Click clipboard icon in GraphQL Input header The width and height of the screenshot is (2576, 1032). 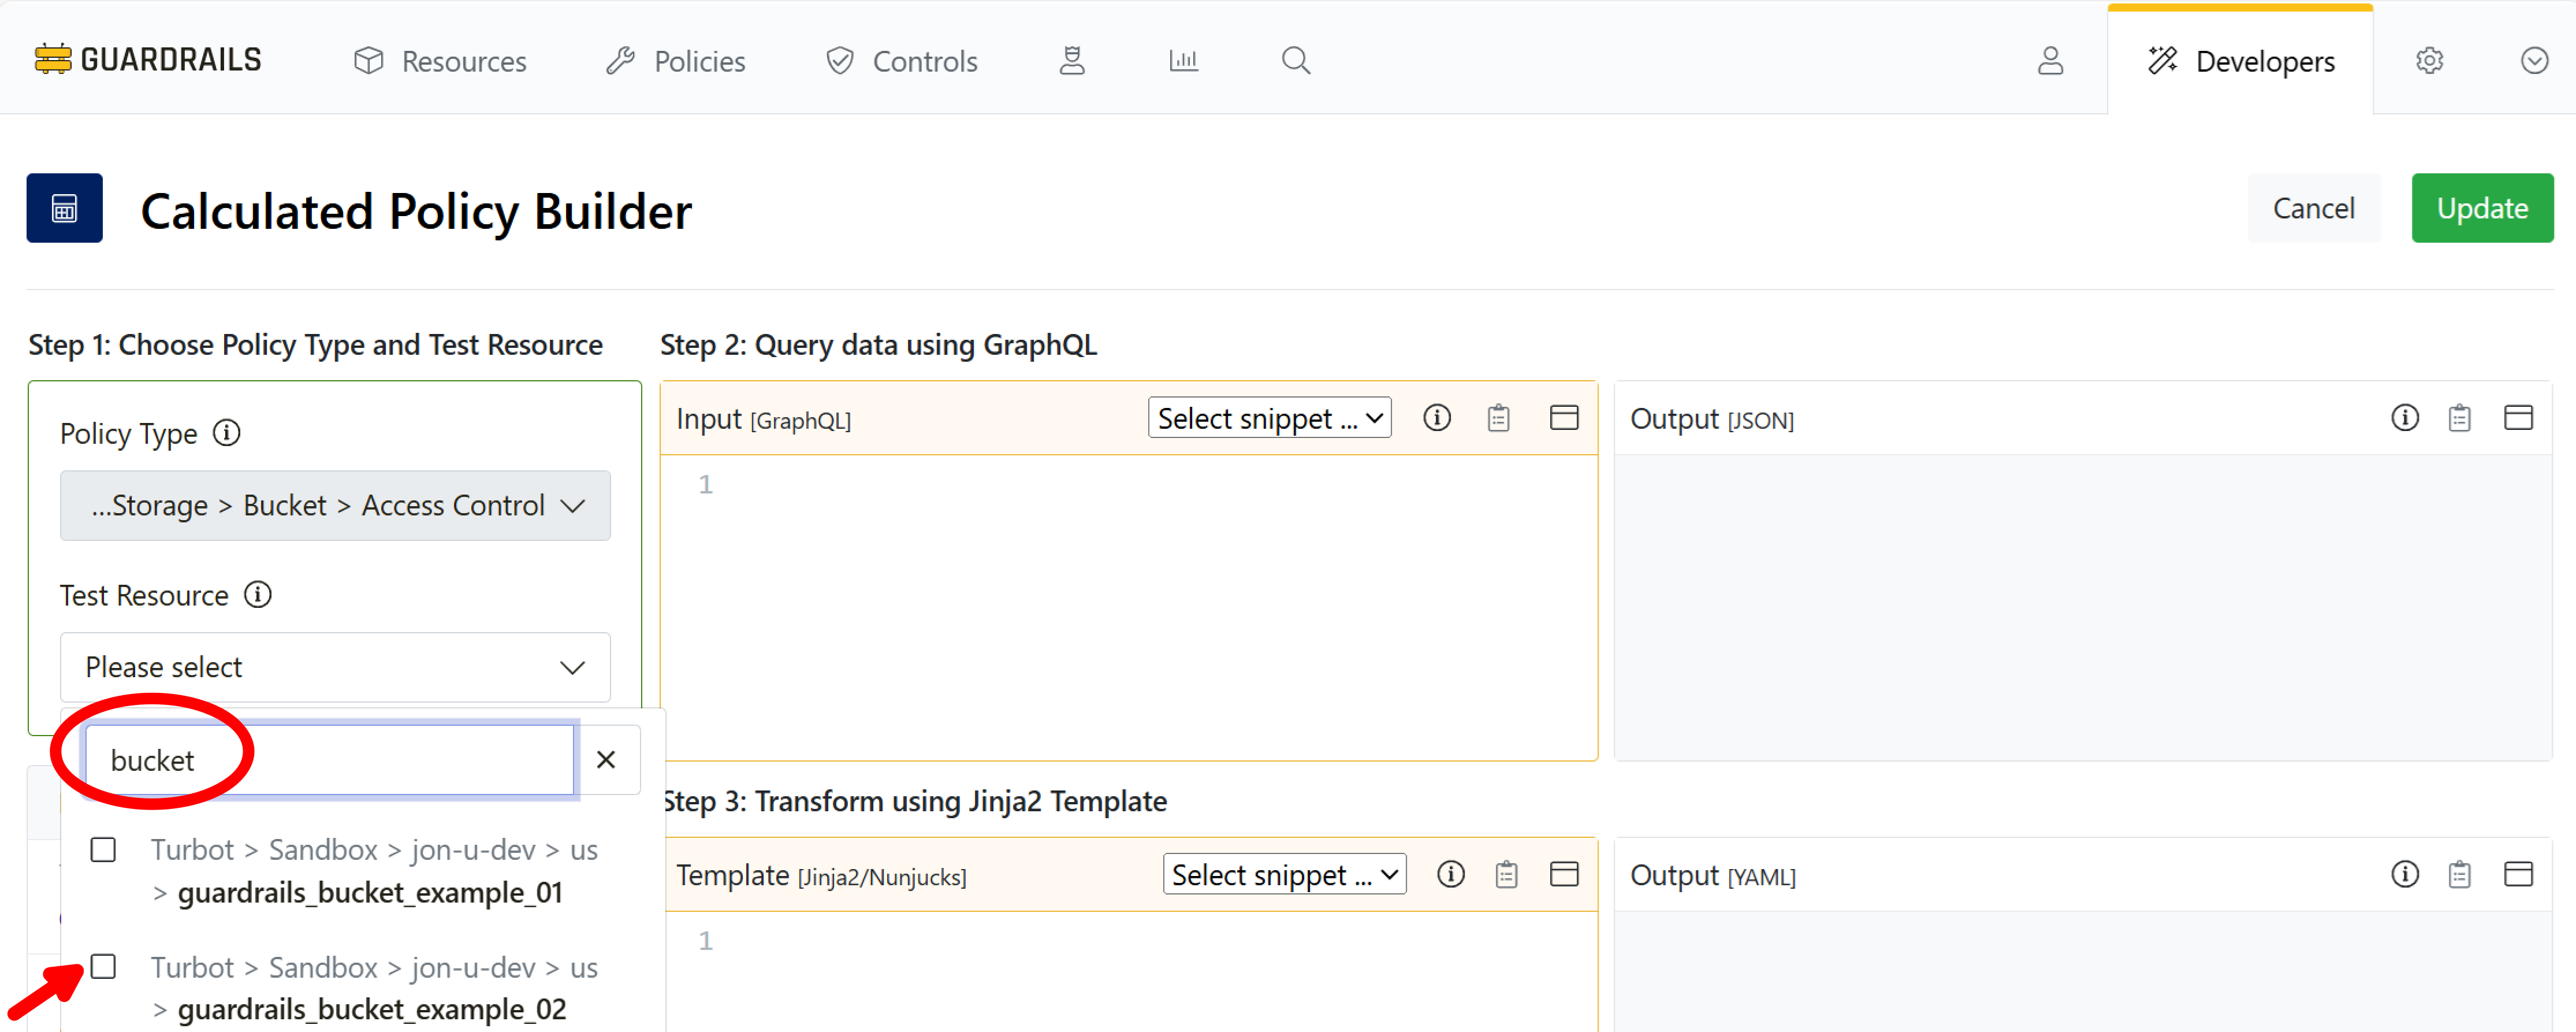click(x=1498, y=418)
